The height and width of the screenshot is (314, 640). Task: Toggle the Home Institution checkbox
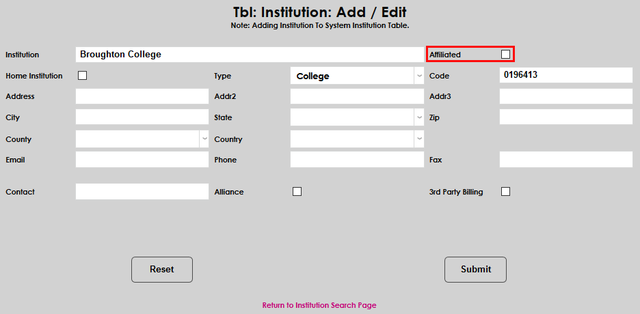pyautogui.click(x=82, y=76)
